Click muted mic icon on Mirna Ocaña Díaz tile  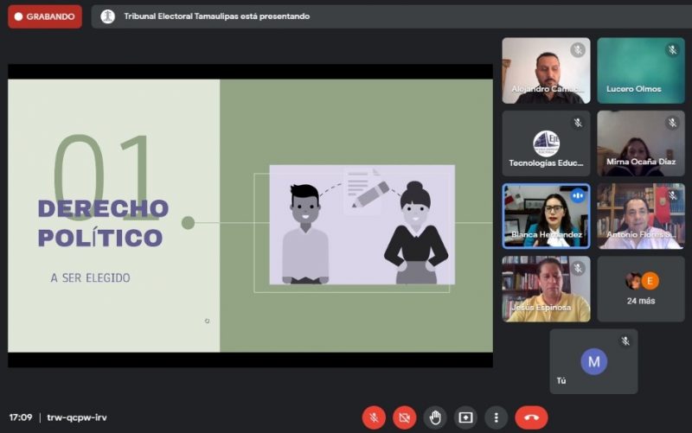[672, 123]
